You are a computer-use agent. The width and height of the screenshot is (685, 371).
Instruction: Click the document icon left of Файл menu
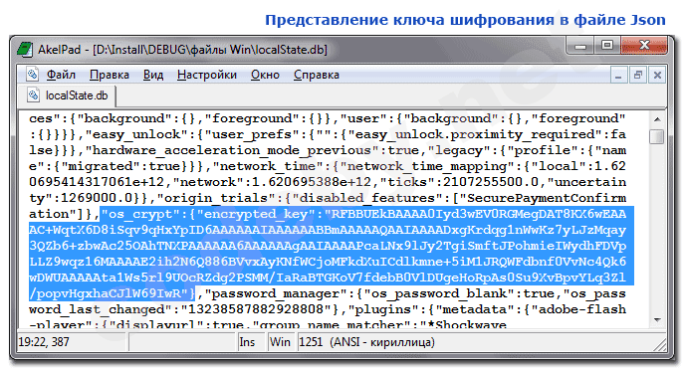point(32,75)
